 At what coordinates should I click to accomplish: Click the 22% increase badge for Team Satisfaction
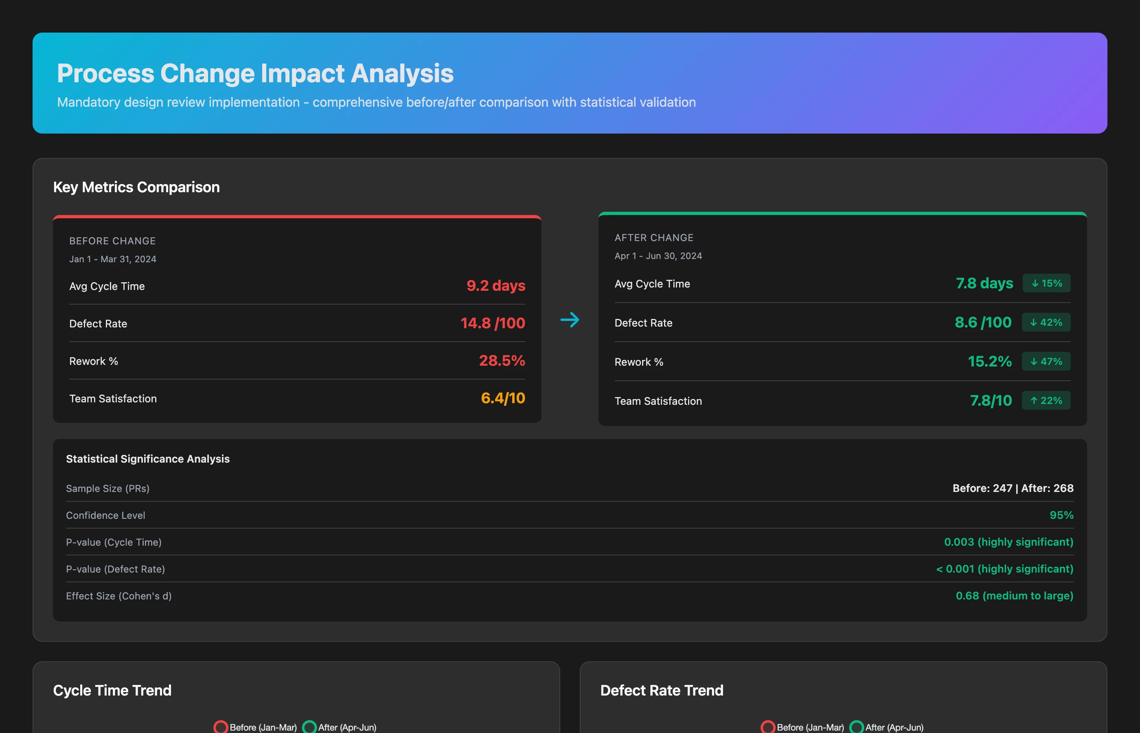point(1046,400)
